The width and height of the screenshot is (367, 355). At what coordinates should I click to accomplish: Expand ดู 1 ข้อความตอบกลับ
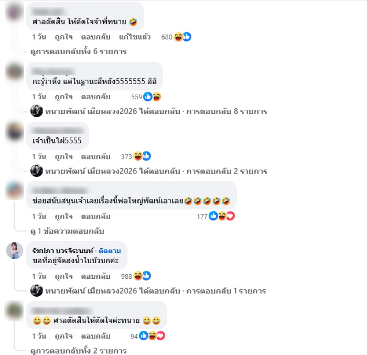coord(67,231)
